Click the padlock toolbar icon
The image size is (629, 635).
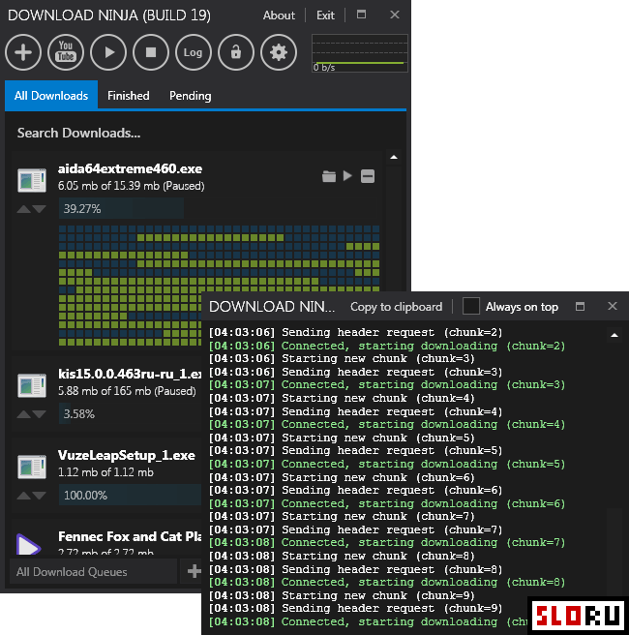click(x=236, y=52)
